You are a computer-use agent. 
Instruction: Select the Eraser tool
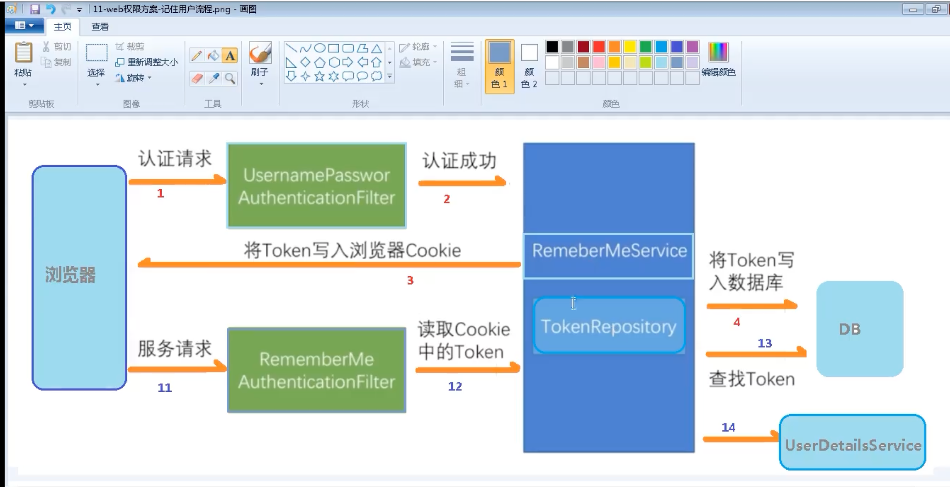click(196, 79)
